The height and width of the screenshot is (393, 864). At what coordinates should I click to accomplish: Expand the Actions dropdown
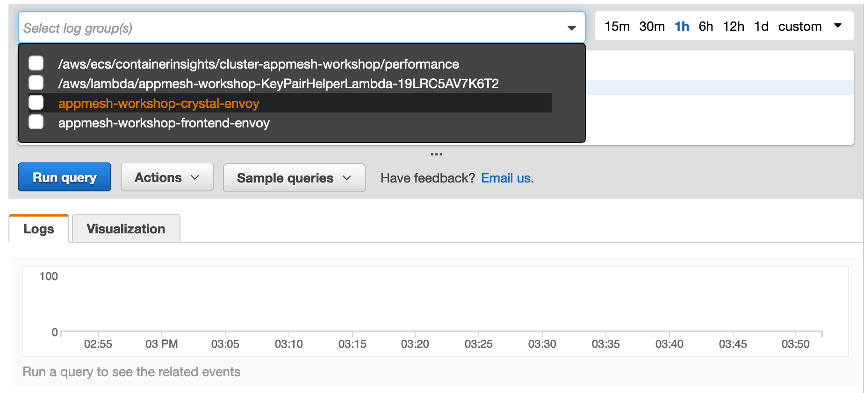167,177
